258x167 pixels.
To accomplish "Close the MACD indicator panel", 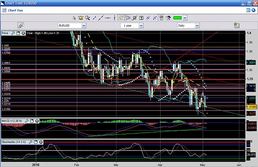I will pyautogui.click(x=37, y=121).
